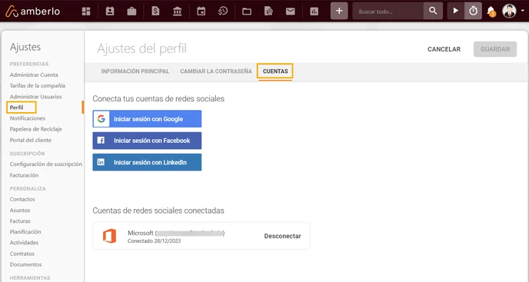529x282 pixels.
Task: Click 'Cuentas de redes sociales conectadas' heading
Action: click(158, 211)
